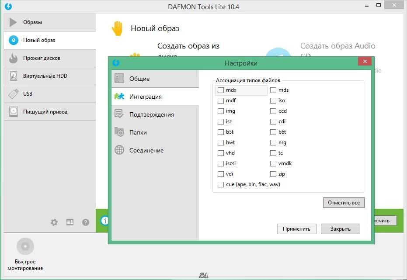Click the USB stick icon

tap(13, 94)
